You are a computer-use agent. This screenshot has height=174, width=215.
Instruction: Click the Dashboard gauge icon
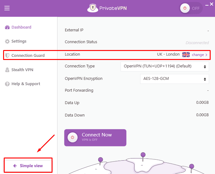(x=7, y=27)
